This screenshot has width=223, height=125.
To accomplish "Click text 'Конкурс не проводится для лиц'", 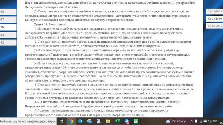I will tap(48, 20).
